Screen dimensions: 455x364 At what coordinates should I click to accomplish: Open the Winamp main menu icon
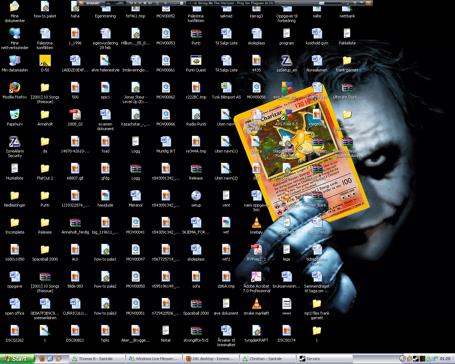pos(81,3)
